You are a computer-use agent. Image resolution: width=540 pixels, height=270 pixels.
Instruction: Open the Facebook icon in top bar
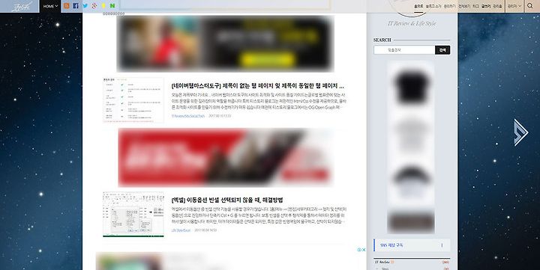[x=76, y=6]
